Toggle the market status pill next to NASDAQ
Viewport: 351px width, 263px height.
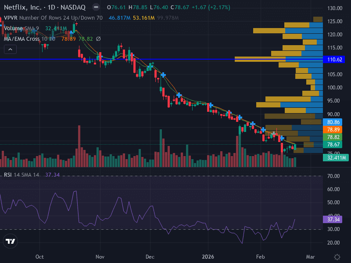coord(96,7)
